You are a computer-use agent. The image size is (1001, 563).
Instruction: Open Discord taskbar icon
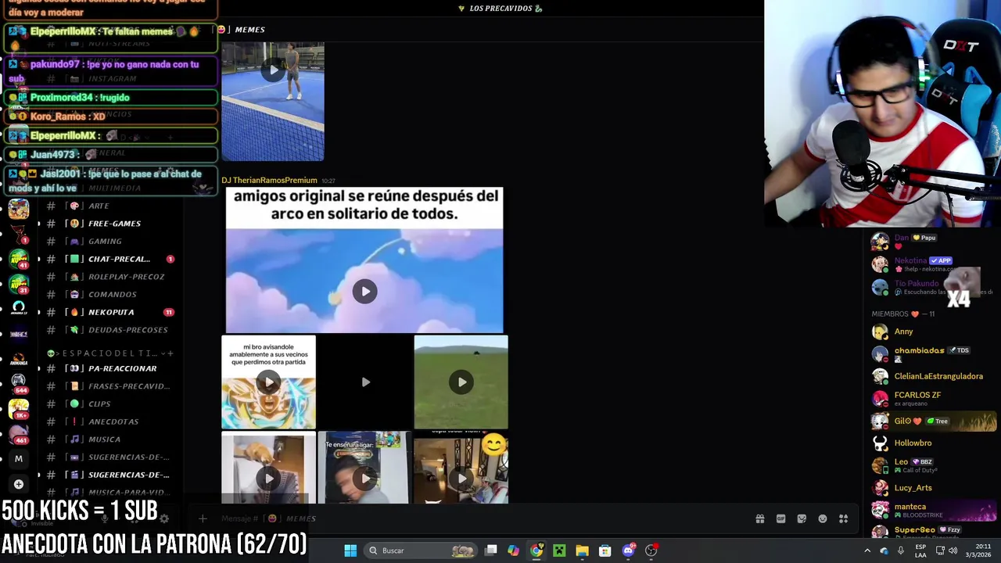coord(628,550)
